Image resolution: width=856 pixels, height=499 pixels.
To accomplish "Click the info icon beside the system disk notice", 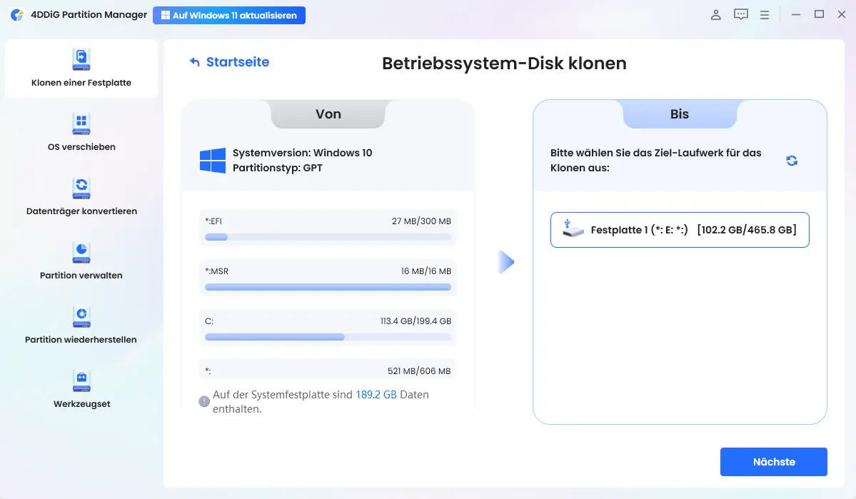I will (204, 401).
